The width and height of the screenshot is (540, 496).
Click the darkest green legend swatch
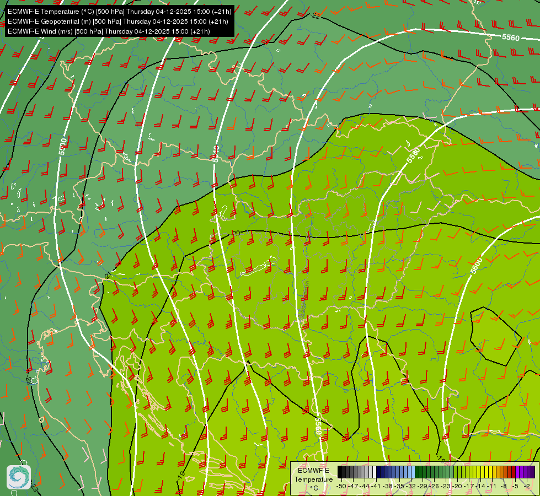[417, 472]
